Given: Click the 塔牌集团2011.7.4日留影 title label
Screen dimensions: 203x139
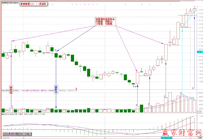Looking at the screenshot, I should pyautogui.click(x=34, y=4).
